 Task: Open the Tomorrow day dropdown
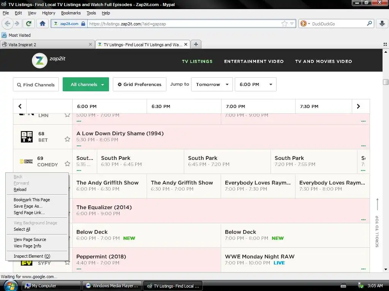(212, 84)
